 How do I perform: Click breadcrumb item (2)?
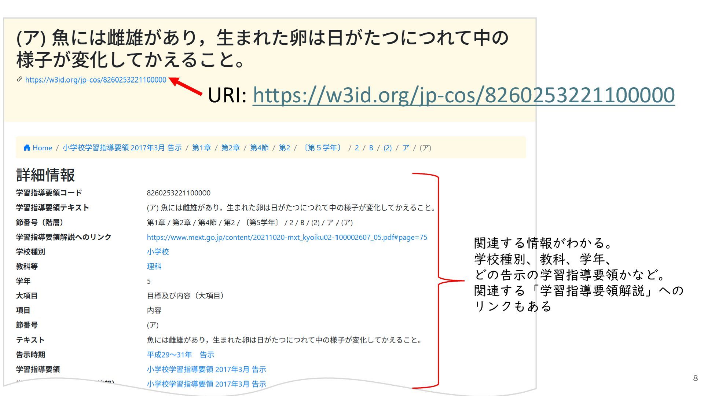(388, 148)
